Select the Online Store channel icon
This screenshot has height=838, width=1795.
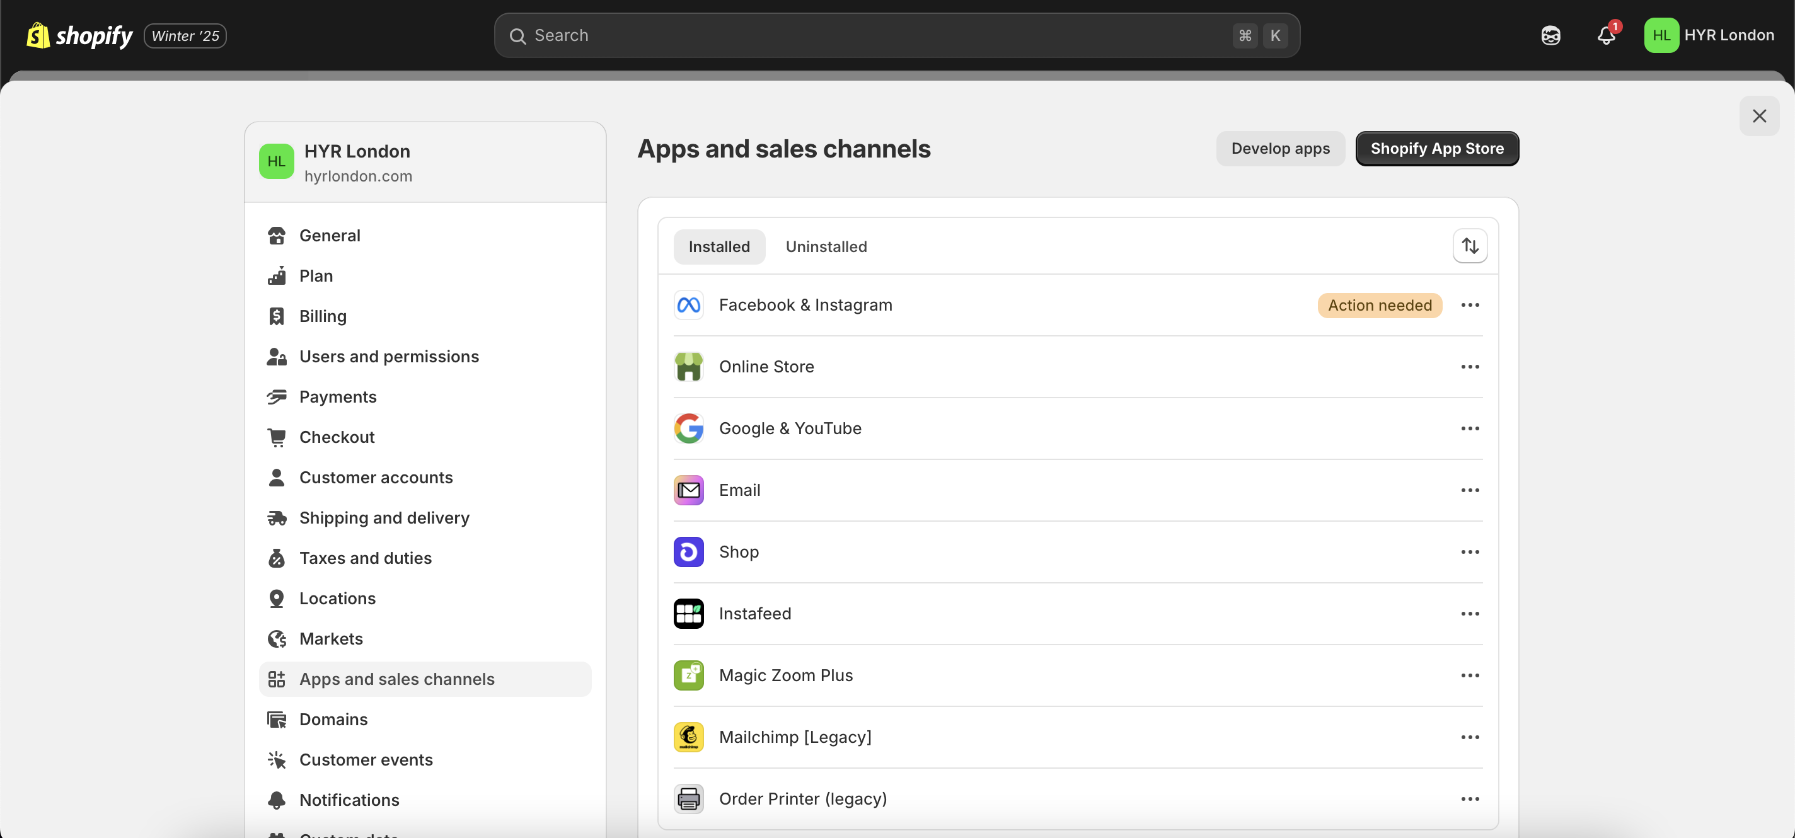688,367
